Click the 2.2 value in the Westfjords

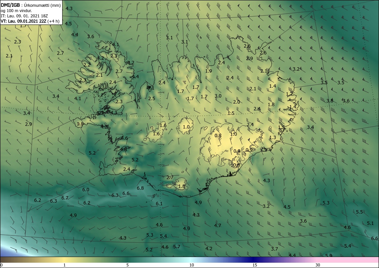click(87, 65)
